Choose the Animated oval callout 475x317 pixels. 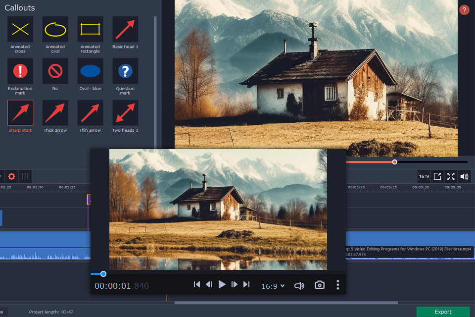coord(55,29)
